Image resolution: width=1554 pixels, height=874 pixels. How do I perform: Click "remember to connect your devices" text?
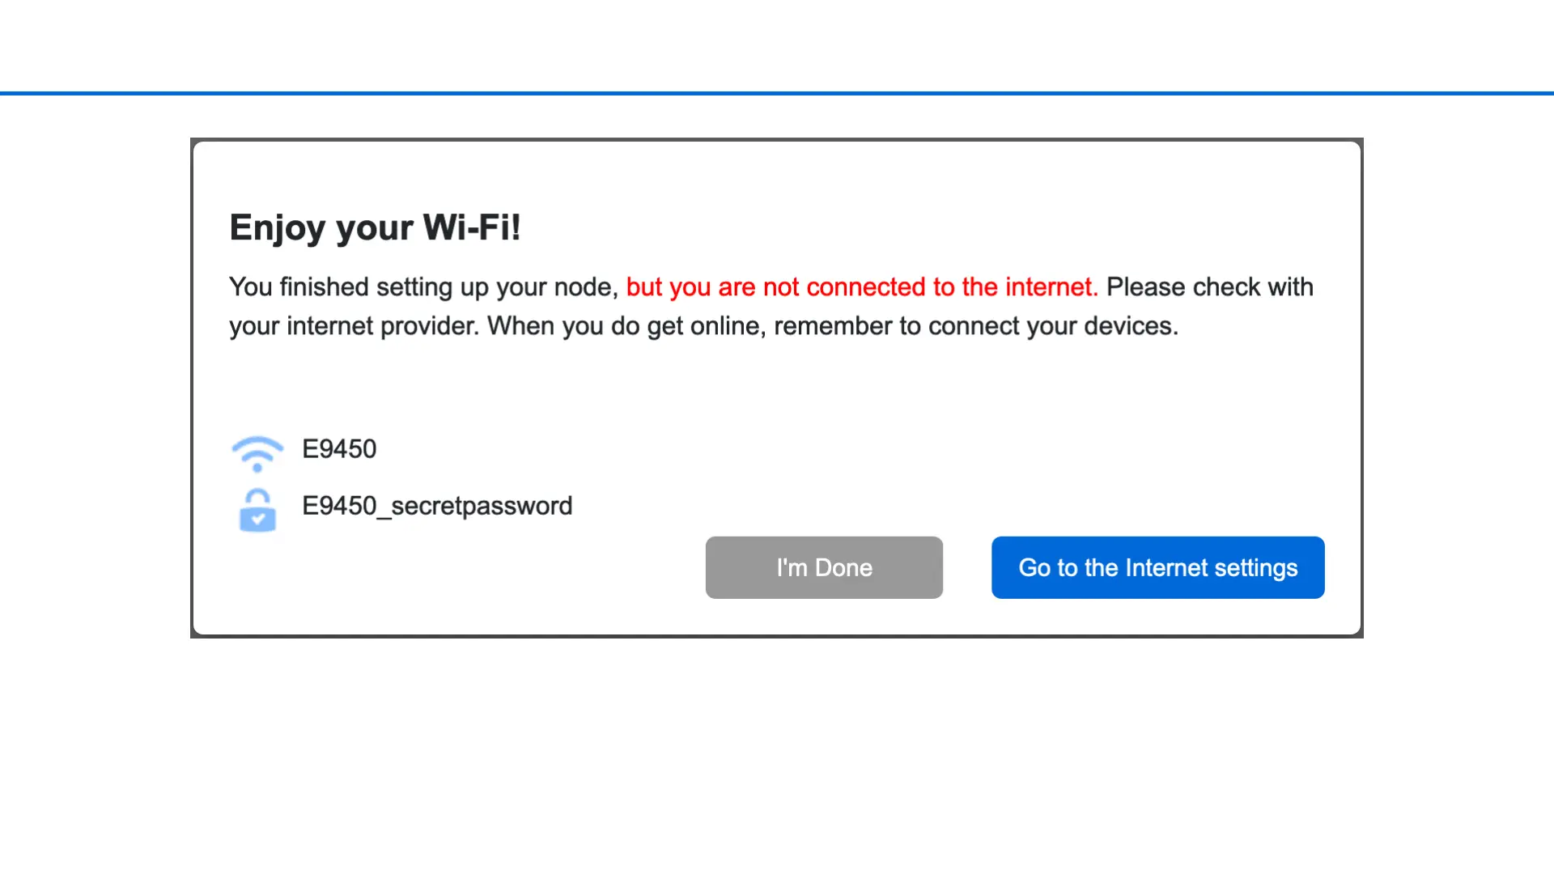(x=975, y=326)
